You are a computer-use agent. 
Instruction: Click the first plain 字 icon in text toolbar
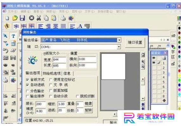tap(16, 26)
